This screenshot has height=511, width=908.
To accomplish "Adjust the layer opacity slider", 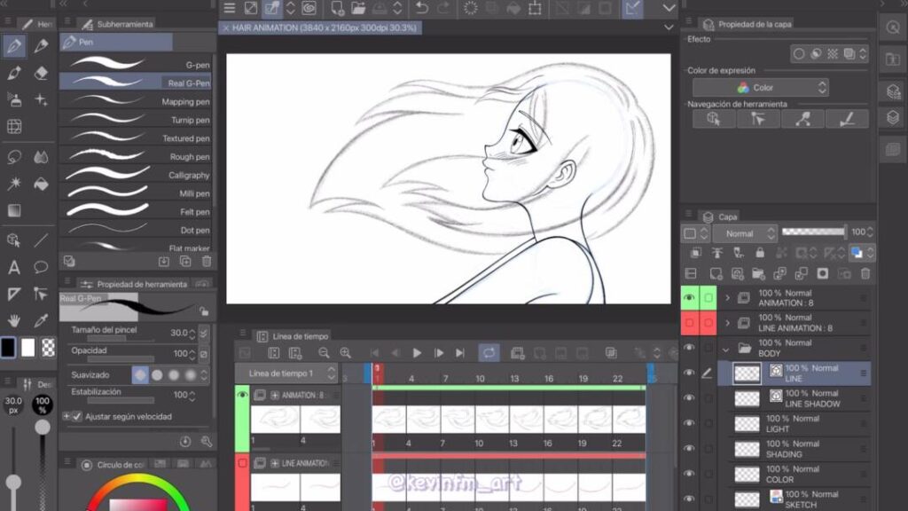I will coord(814,232).
